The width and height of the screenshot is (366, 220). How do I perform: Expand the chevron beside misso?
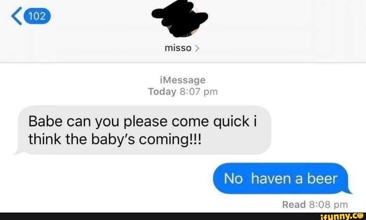coord(197,48)
